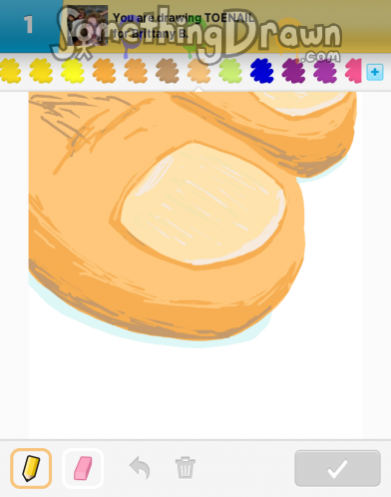Pick the lime green color swatch
391x497 pixels.
(x=230, y=71)
